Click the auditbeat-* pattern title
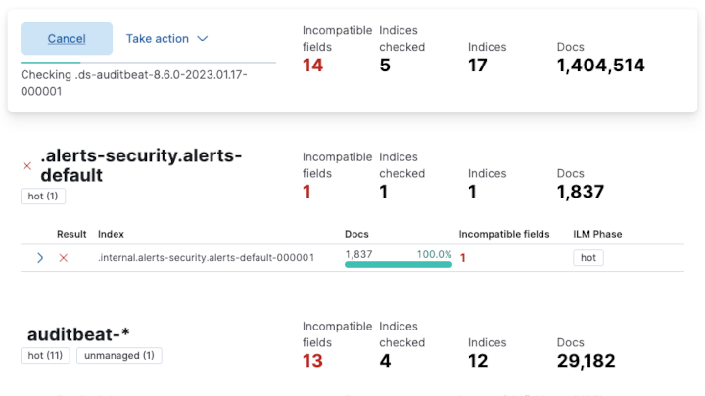This screenshot has width=705, height=396. 78,334
